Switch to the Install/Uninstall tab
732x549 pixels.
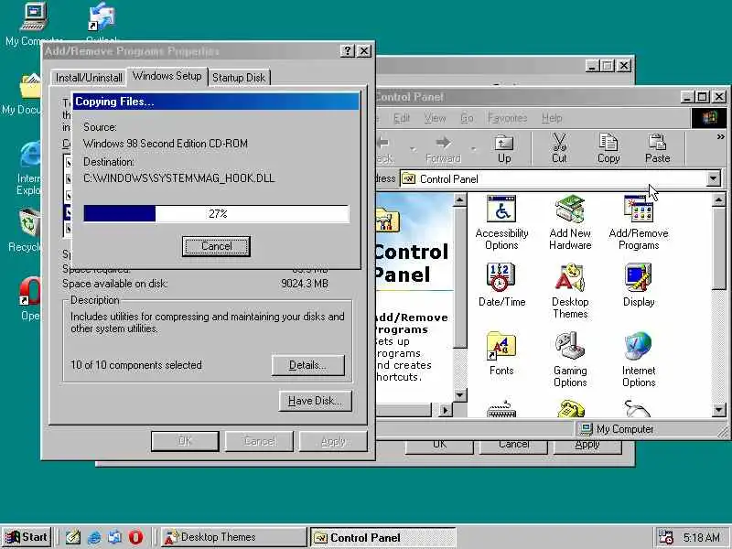point(89,78)
